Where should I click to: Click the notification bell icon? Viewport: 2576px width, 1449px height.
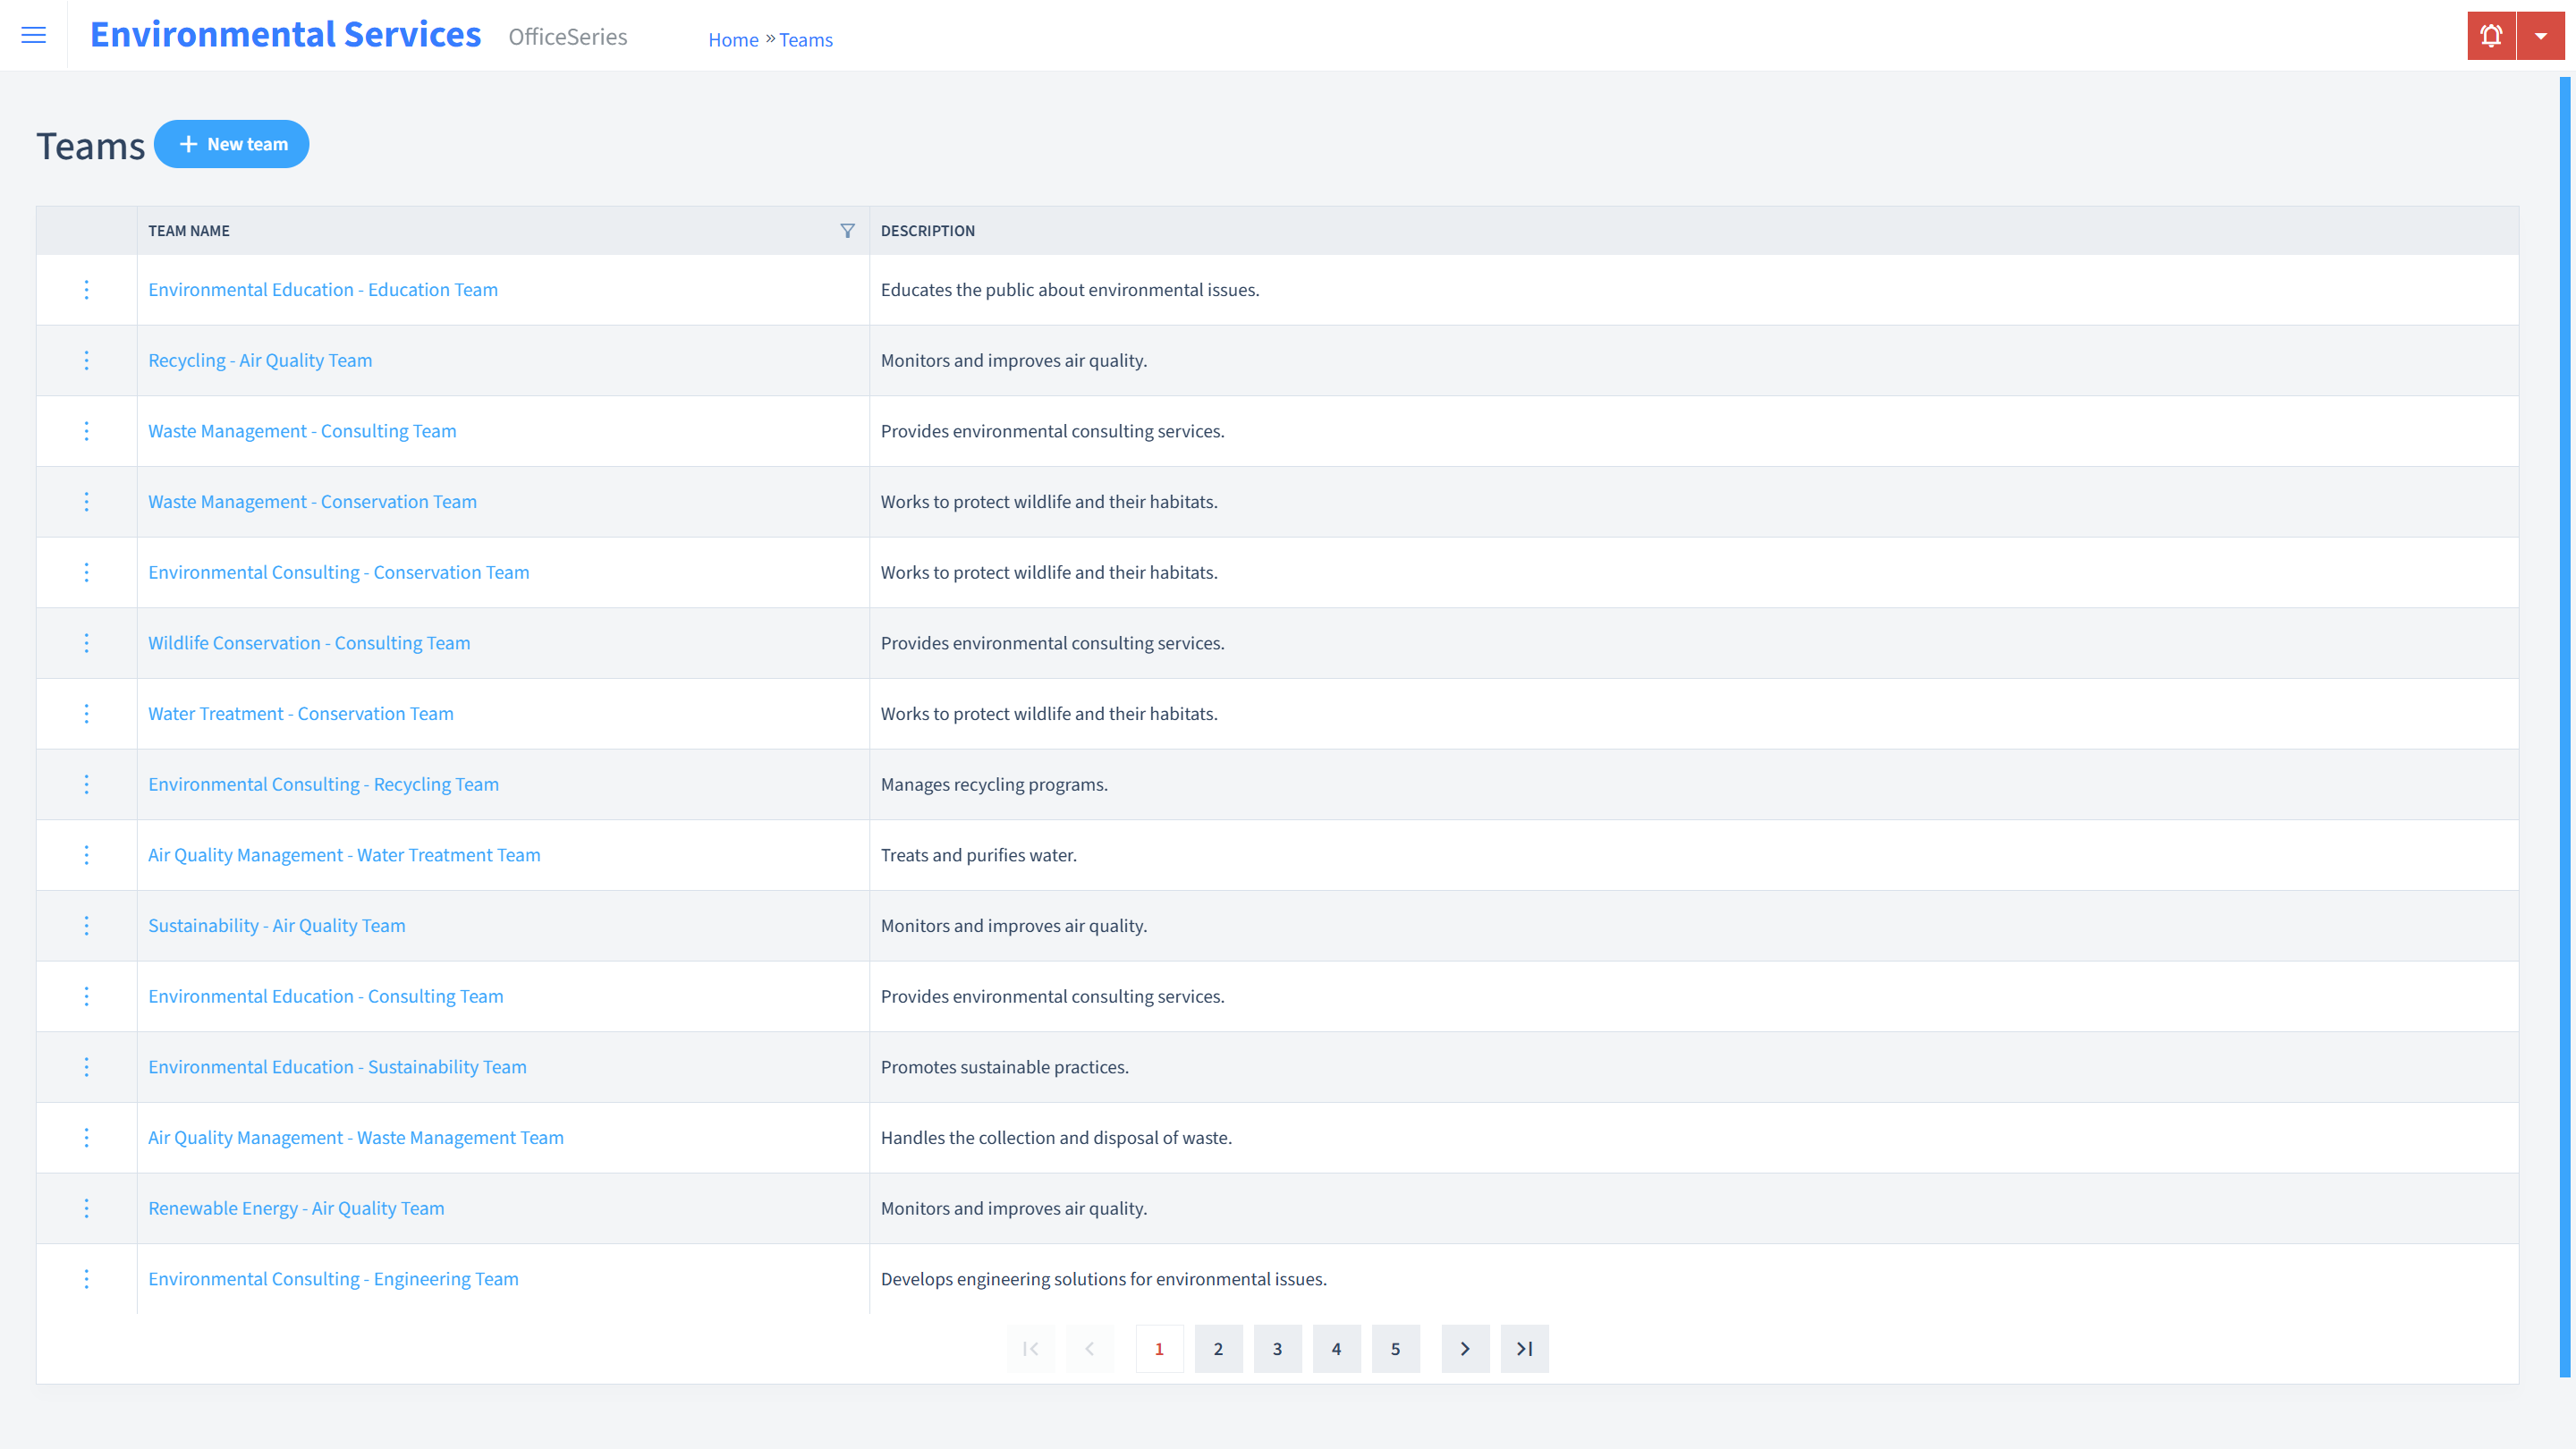[x=2491, y=36]
